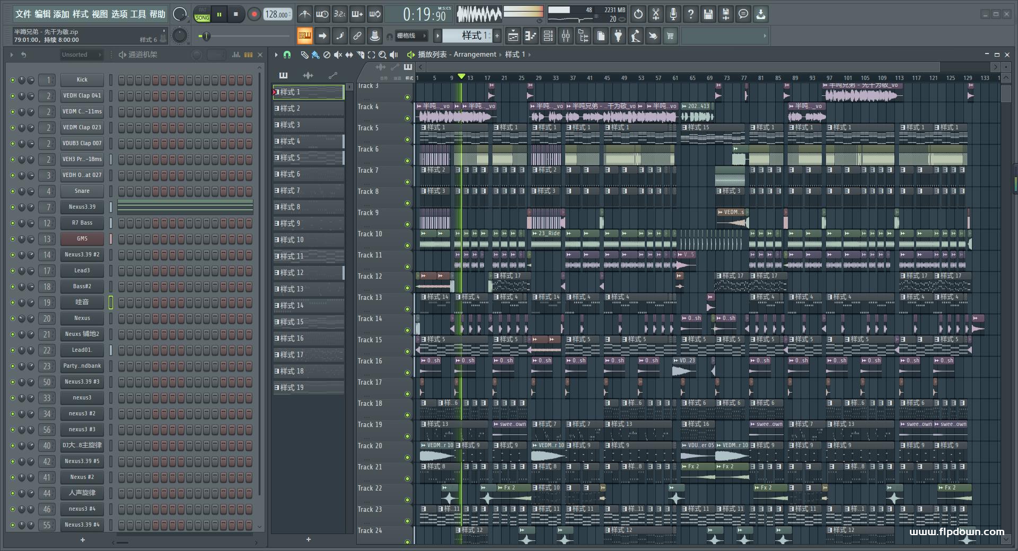The image size is (1018, 551).
Task: Select the R7 Bass channel button
Action: pos(82,223)
